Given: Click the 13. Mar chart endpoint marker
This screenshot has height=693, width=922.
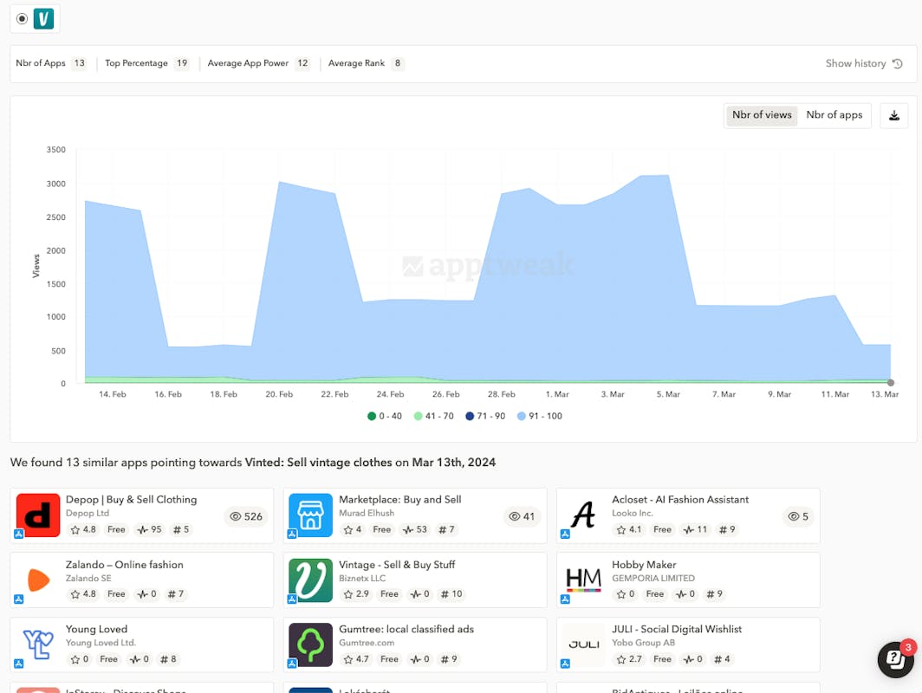Looking at the screenshot, I should [891, 382].
